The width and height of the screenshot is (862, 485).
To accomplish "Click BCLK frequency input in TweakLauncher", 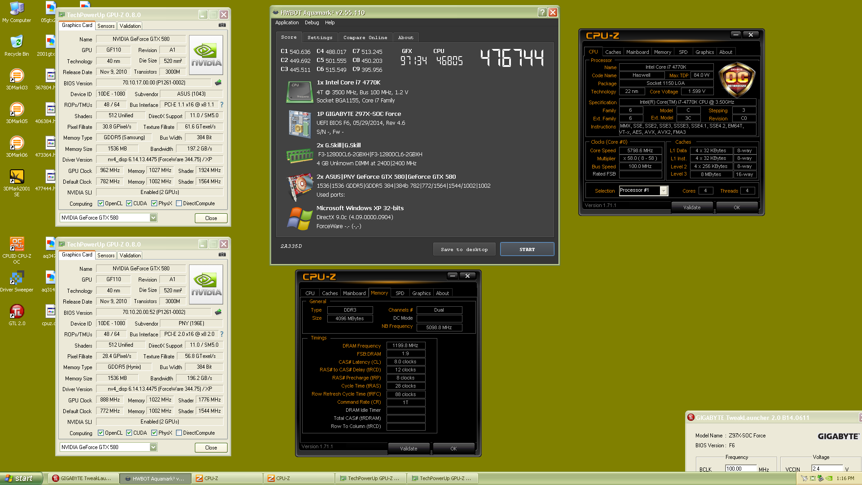I will coord(741,469).
